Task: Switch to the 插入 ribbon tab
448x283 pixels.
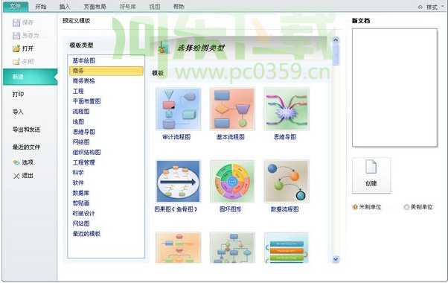Action: pos(65,7)
